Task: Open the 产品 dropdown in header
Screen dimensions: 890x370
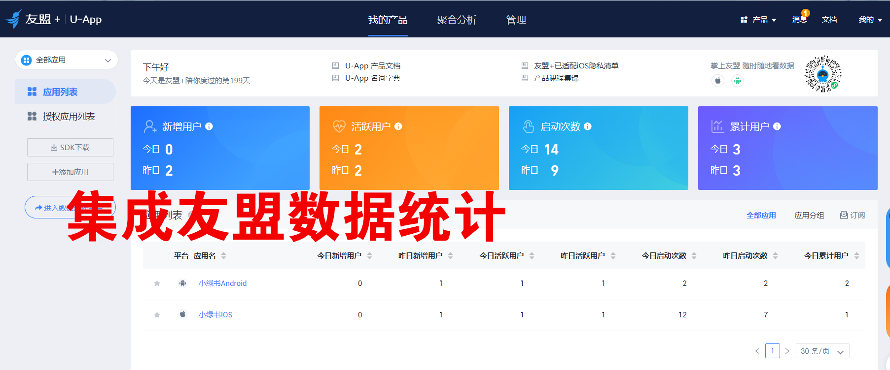Action: [759, 20]
